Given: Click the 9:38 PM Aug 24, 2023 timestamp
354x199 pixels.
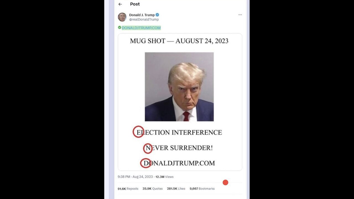Looking at the screenshot, I should tap(135, 177).
